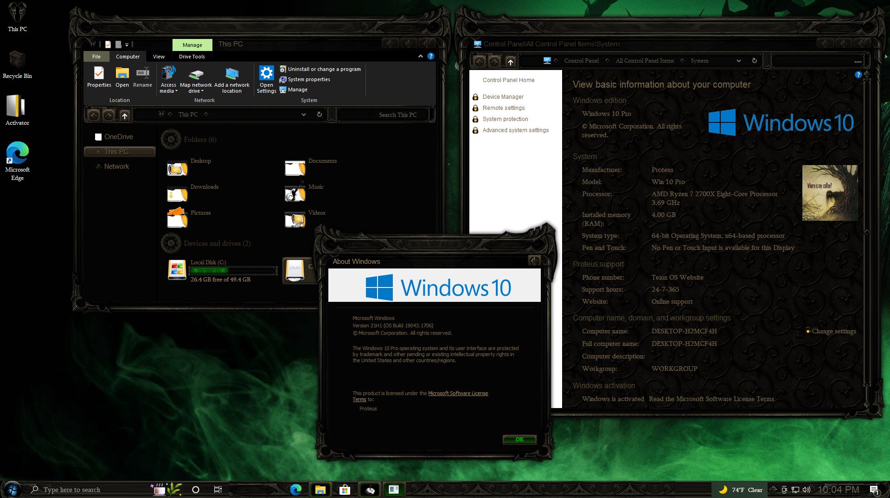Click Change settings for computer name

click(x=833, y=331)
